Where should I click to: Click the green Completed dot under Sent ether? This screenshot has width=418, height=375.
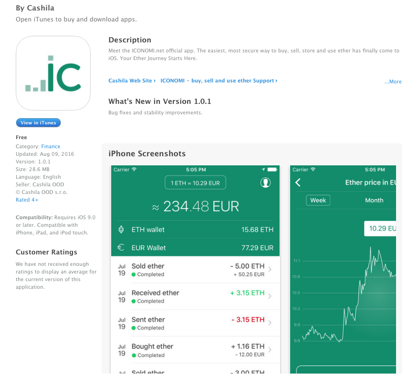point(134,328)
